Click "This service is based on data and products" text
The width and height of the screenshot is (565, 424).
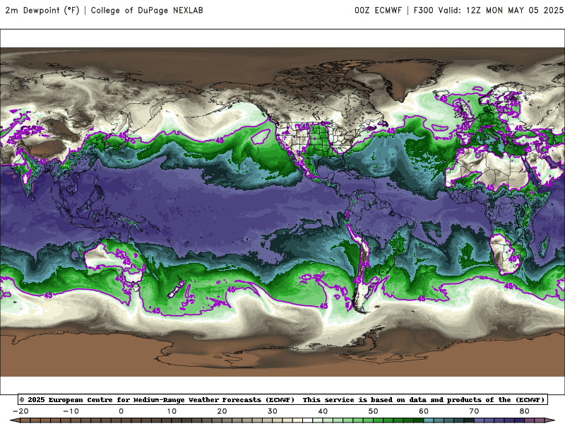pyautogui.click(x=393, y=400)
